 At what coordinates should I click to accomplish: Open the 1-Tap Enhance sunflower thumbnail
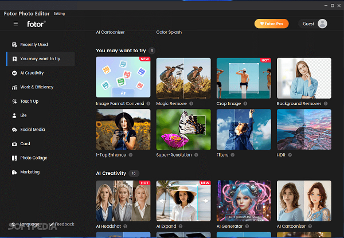(123, 130)
